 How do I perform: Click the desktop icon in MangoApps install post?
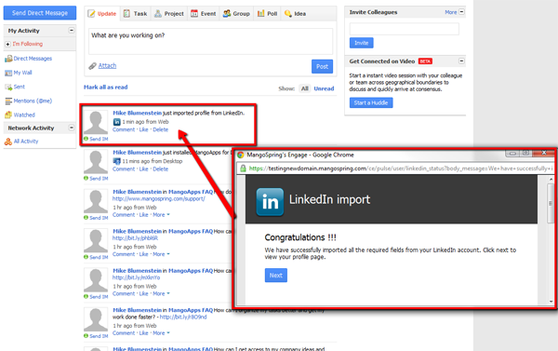click(x=117, y=161)
